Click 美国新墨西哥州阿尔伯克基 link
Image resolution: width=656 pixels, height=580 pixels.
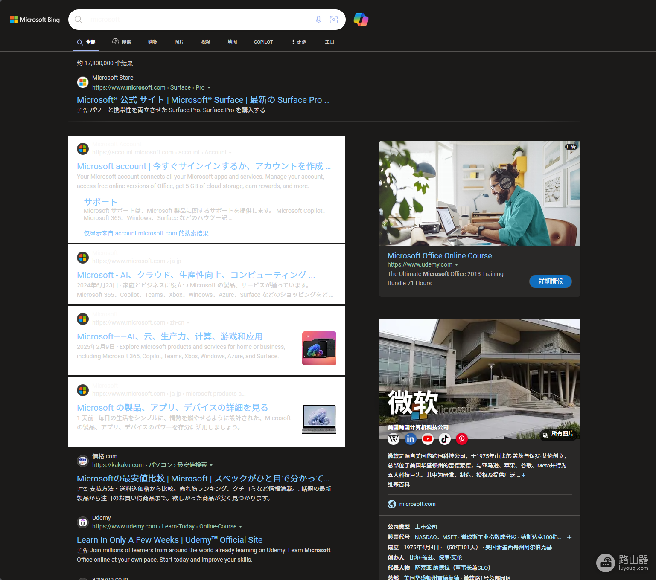pyautogui.click(x=519, y=548)
